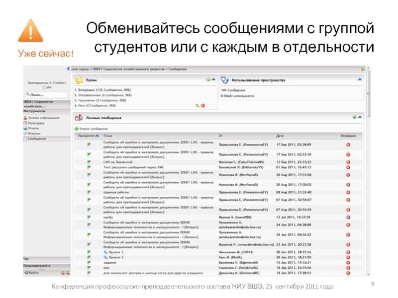Delete the message dated 17 Sep 2011, 02:38:09
The image size is (398, 298).
pos(348,145)
